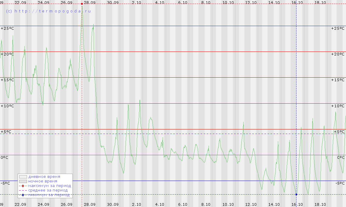Viewport: 346px width, 207px height.
Task: Click the 22.09 date on the bottom axis
Action: click(20, 204)
